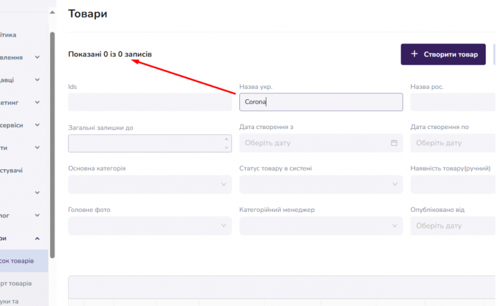Click the Назва укр. field containing Corona

(x=321, y=102)
